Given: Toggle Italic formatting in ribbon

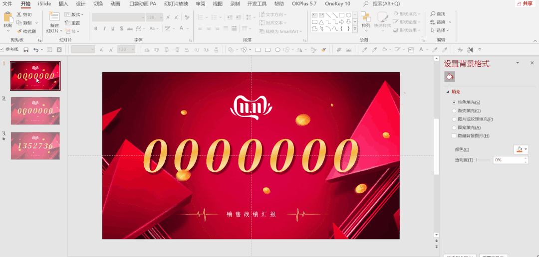Looking at the screenshot, I should tap(104, 28).
